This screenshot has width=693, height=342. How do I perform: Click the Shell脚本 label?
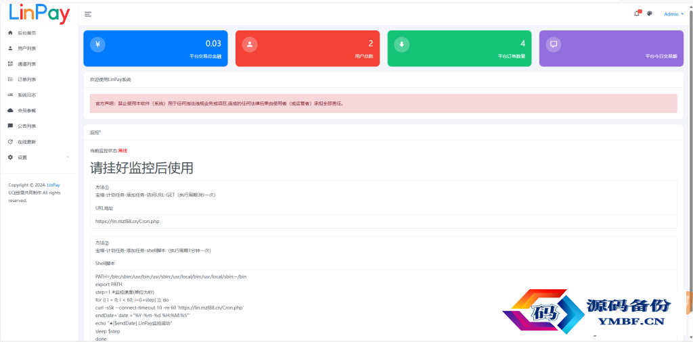tap(105, 264)
